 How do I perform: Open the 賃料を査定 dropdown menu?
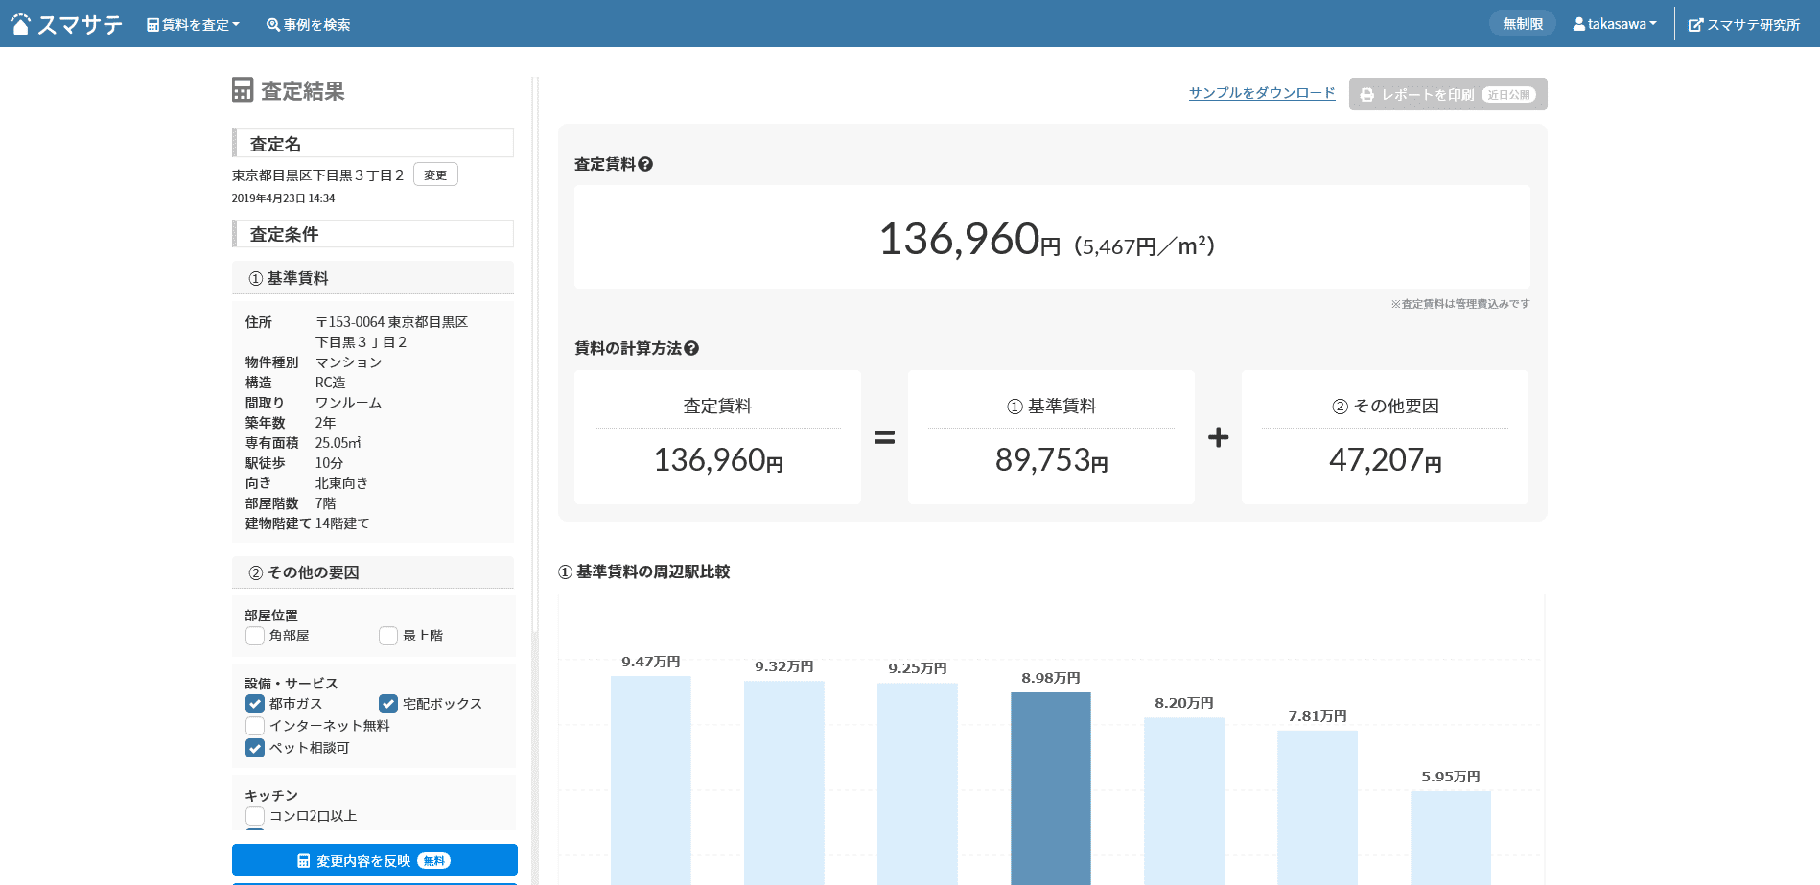click(193, 25)
